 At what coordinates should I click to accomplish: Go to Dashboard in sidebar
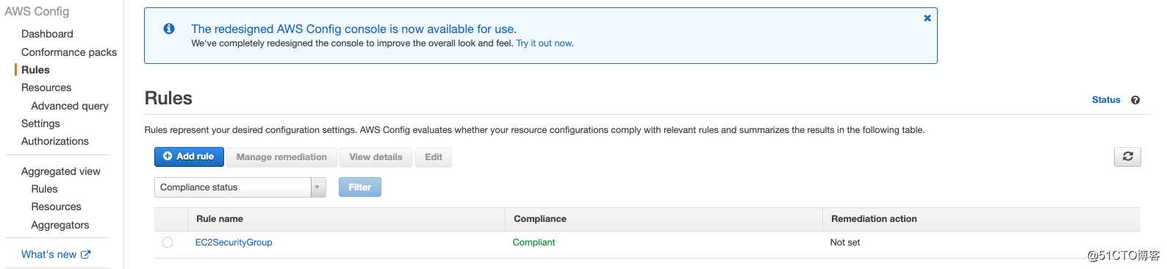pyautogui.click(x=47, y=34)
